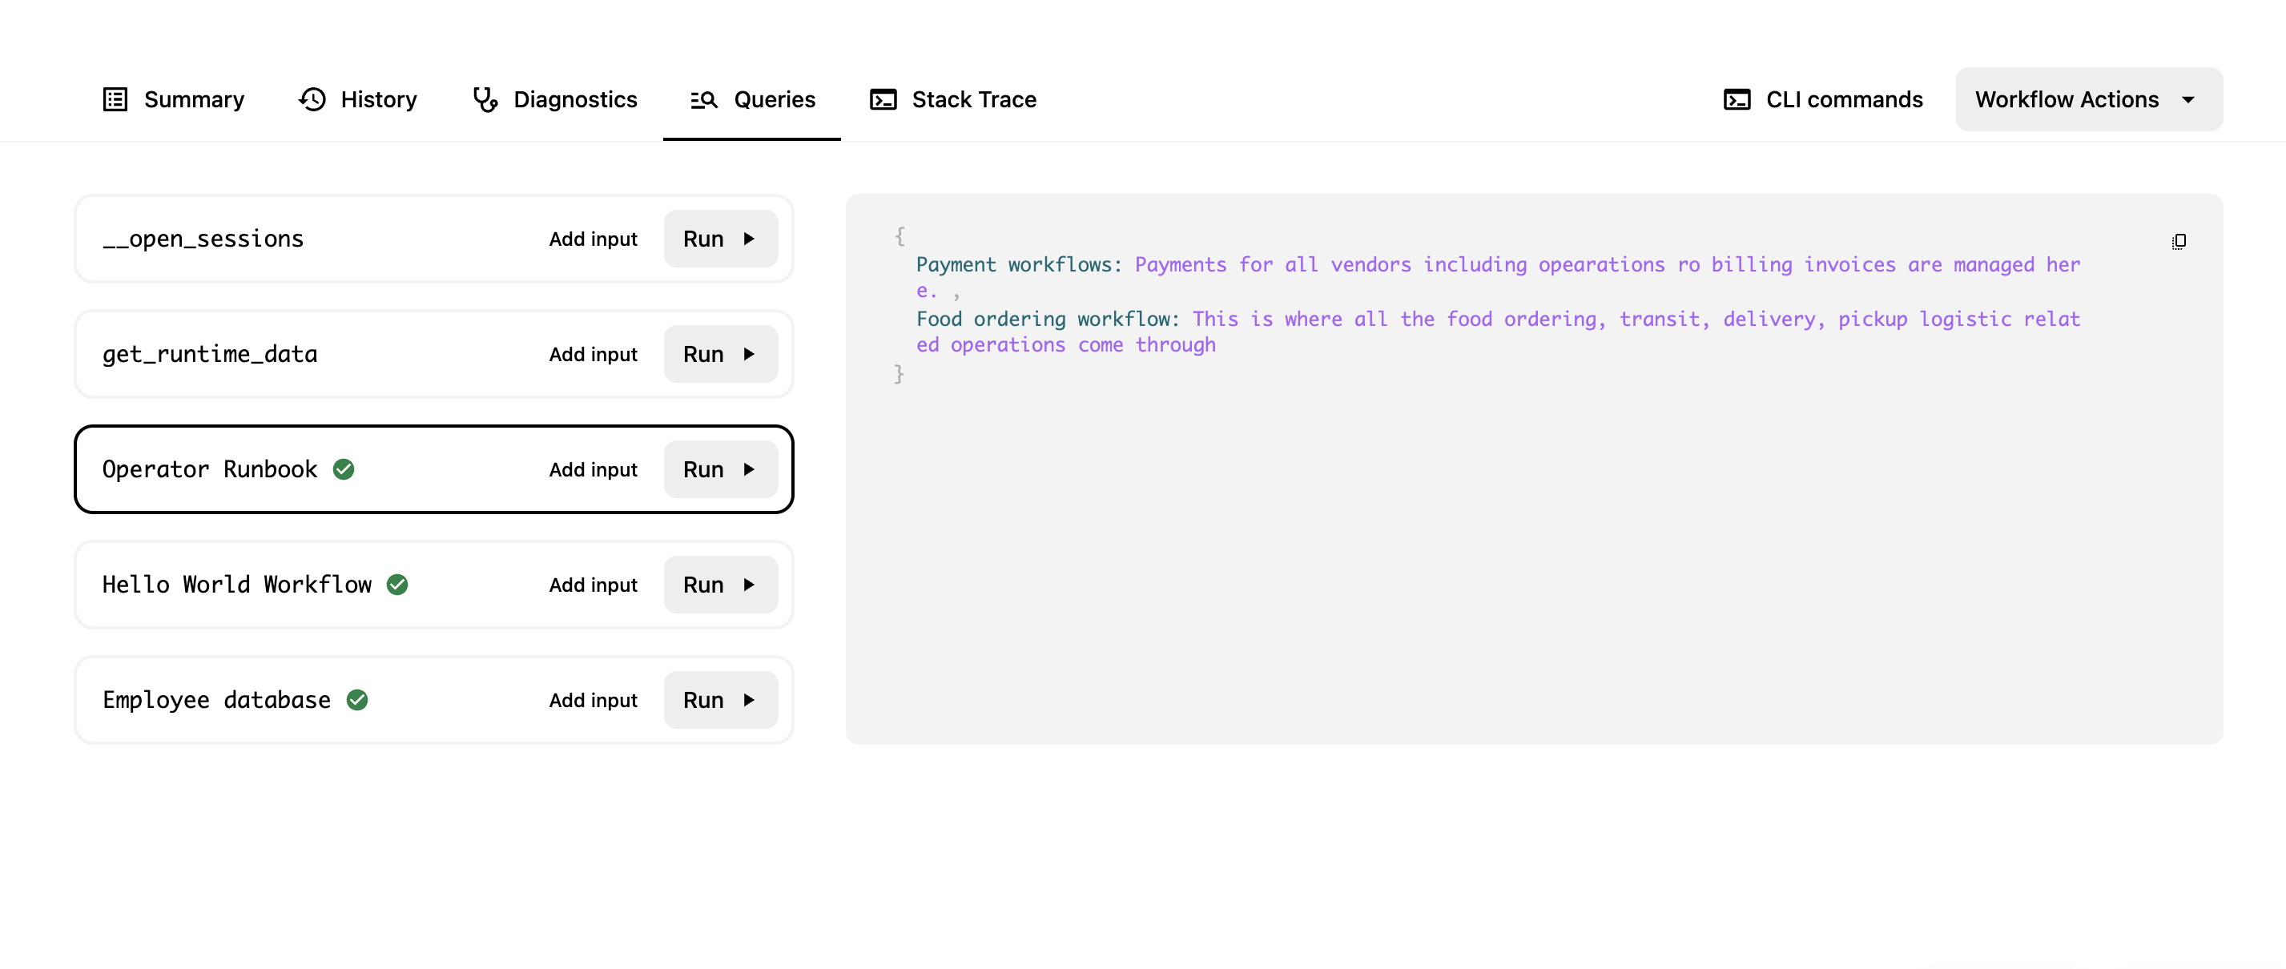This screenshot has width=2286, height=969.
Task: Run the Operator Runbook query
Action: (720, 468)
